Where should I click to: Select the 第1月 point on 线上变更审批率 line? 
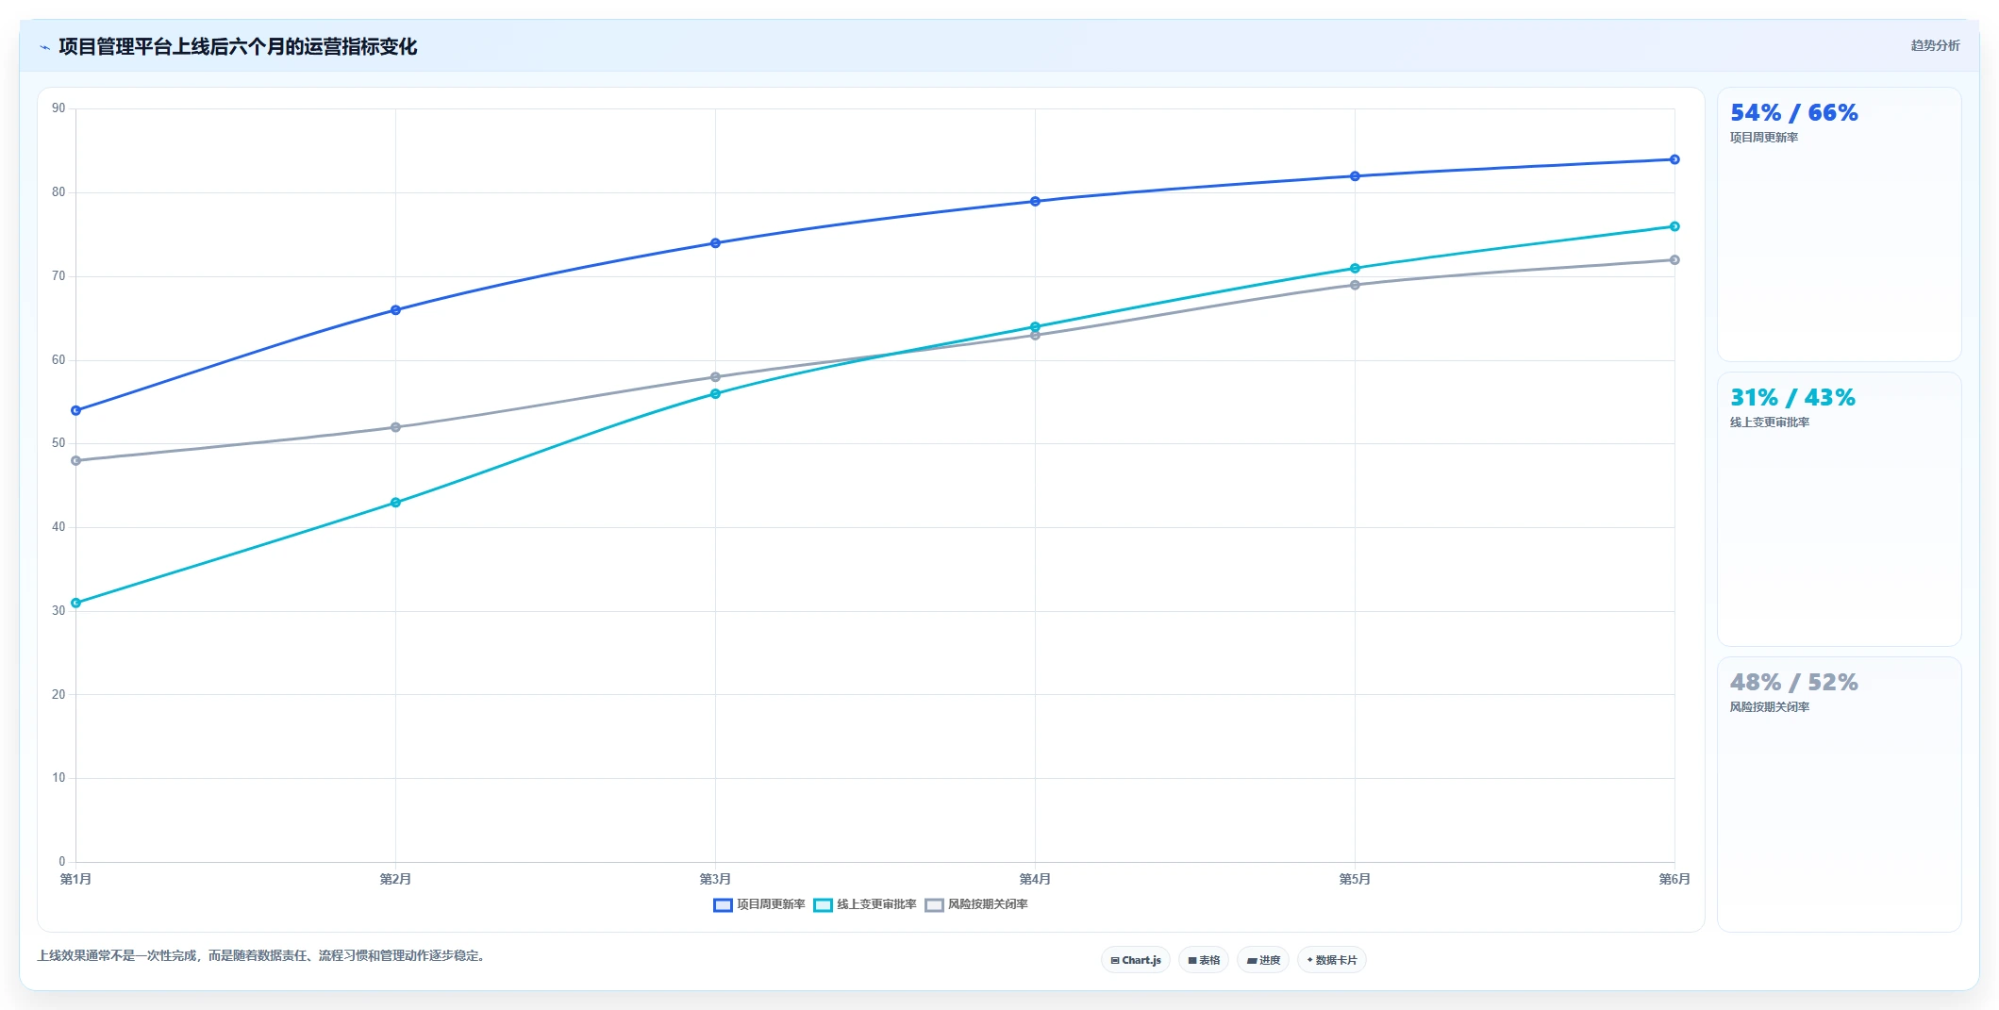76,603
